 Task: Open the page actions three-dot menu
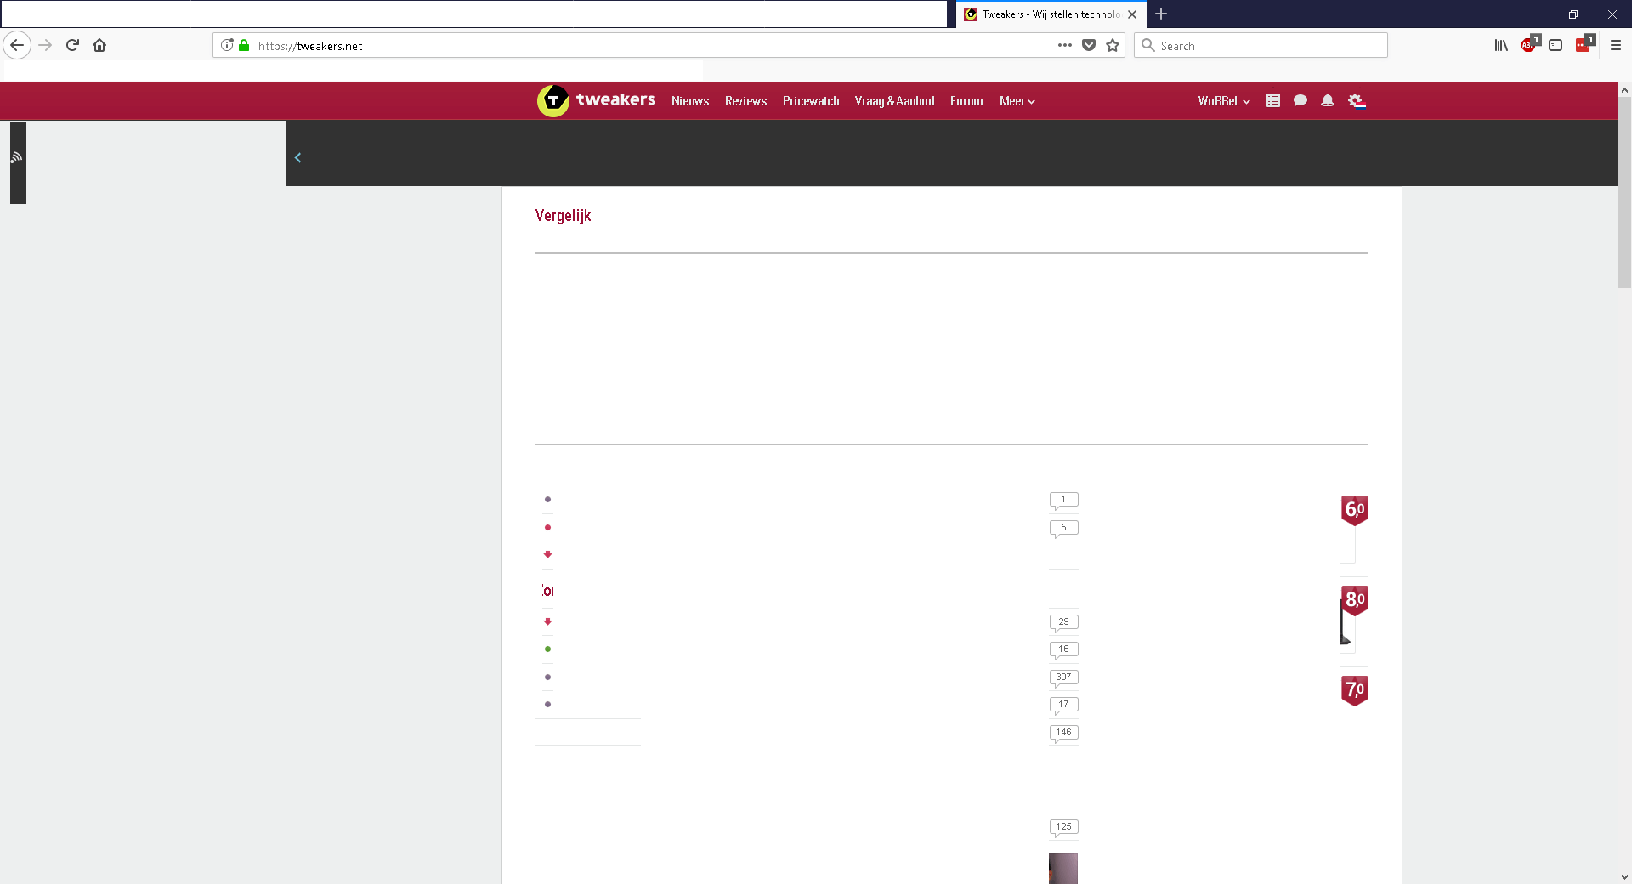[x=1065, y=45]
